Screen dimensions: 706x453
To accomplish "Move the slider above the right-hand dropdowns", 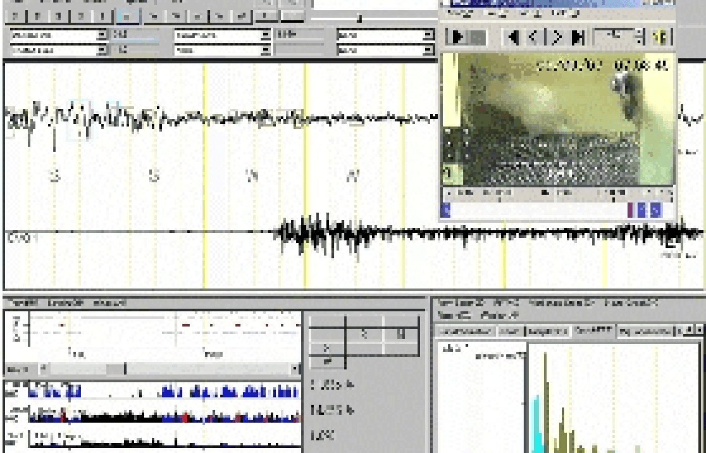I will pos(359,19).
